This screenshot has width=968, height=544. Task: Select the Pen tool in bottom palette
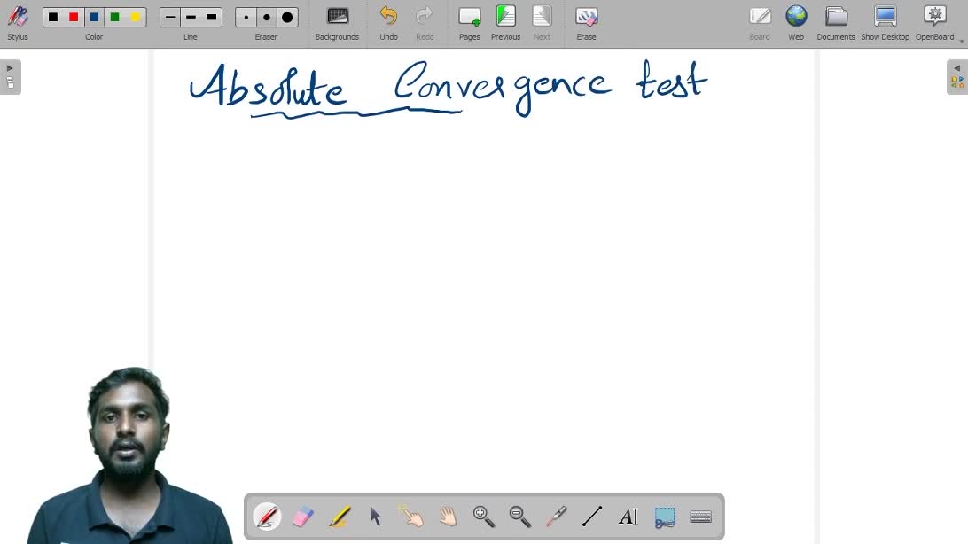coord(267,517)
